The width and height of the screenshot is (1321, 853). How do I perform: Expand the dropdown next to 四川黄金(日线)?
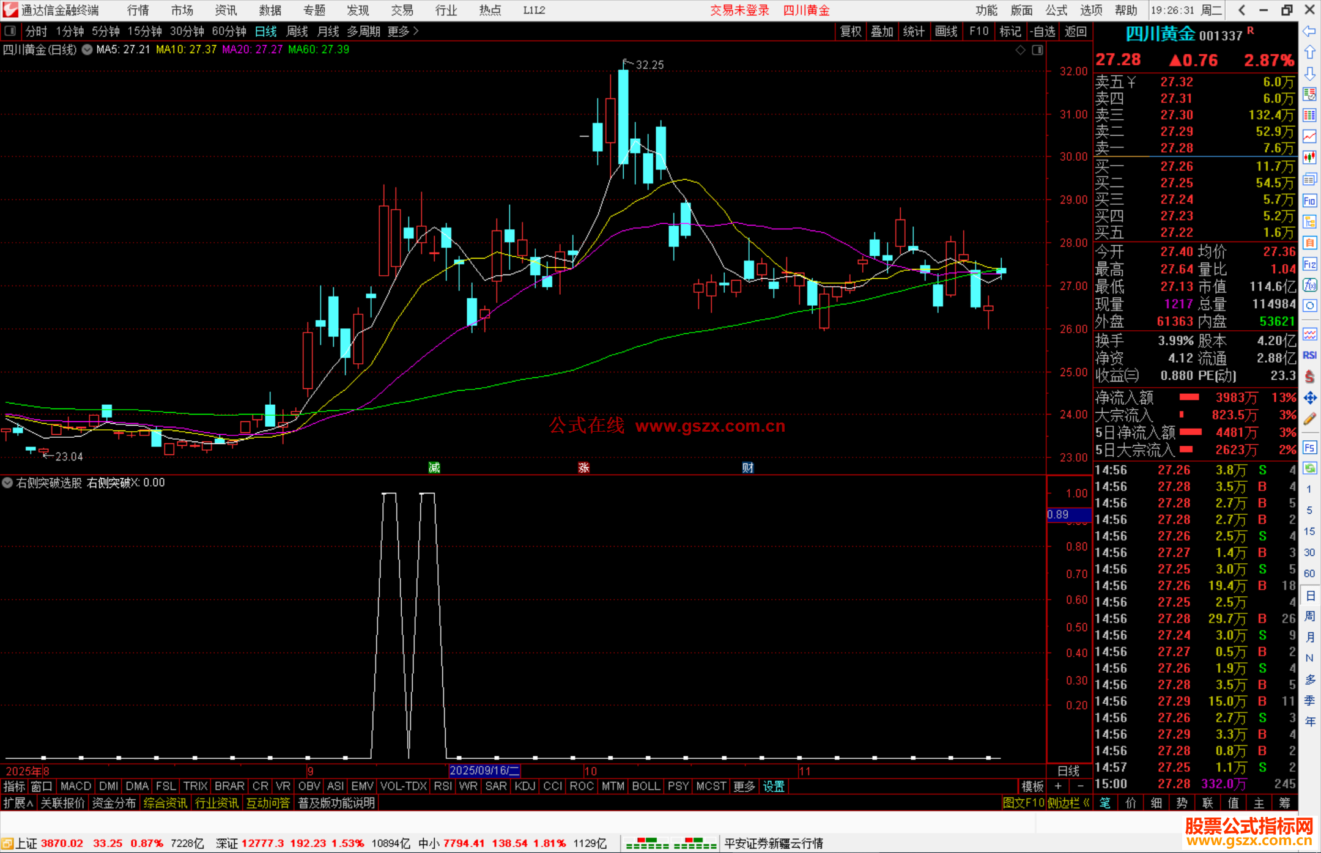pos(87,50)
